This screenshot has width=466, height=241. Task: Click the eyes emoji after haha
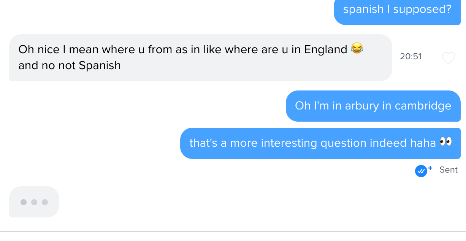coord(445,142)
